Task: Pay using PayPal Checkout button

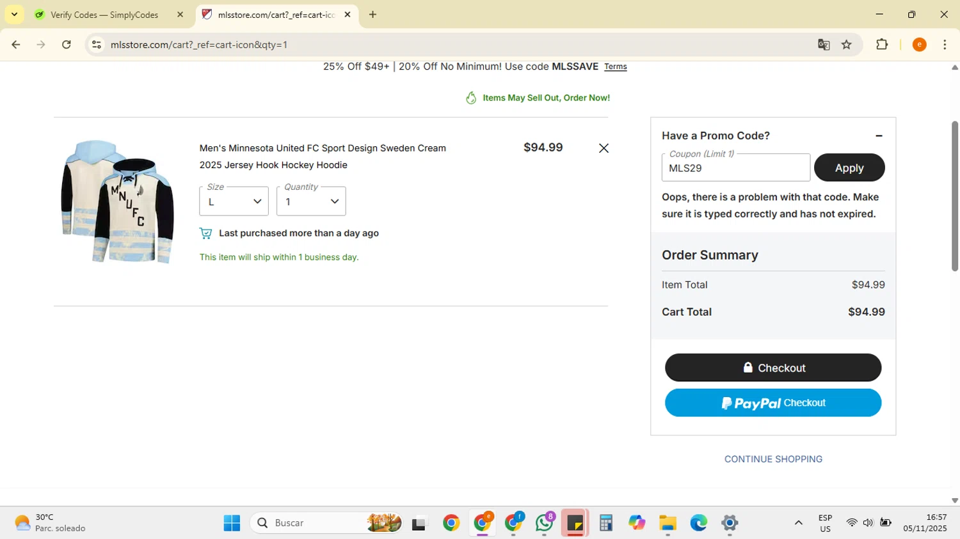Action: pyautogui.click(x=773, y=403)
